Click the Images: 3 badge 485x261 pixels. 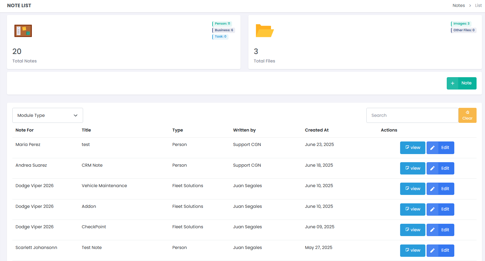click(461, 24)
